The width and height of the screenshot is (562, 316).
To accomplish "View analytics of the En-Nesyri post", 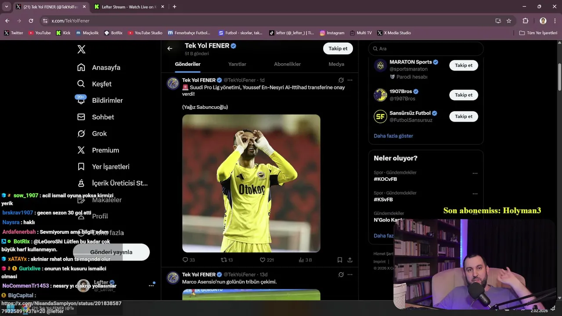I will [x=305, y=260].
